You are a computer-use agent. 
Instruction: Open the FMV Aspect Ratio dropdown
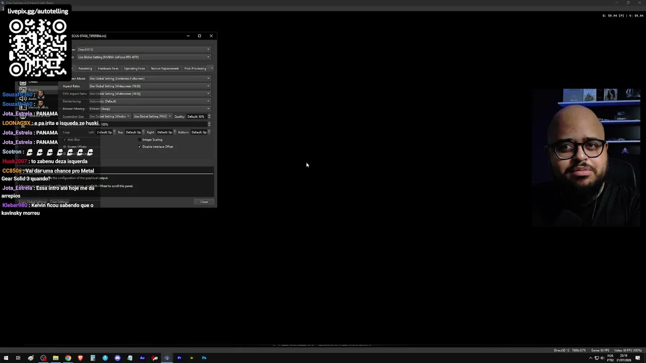(149, 94)
